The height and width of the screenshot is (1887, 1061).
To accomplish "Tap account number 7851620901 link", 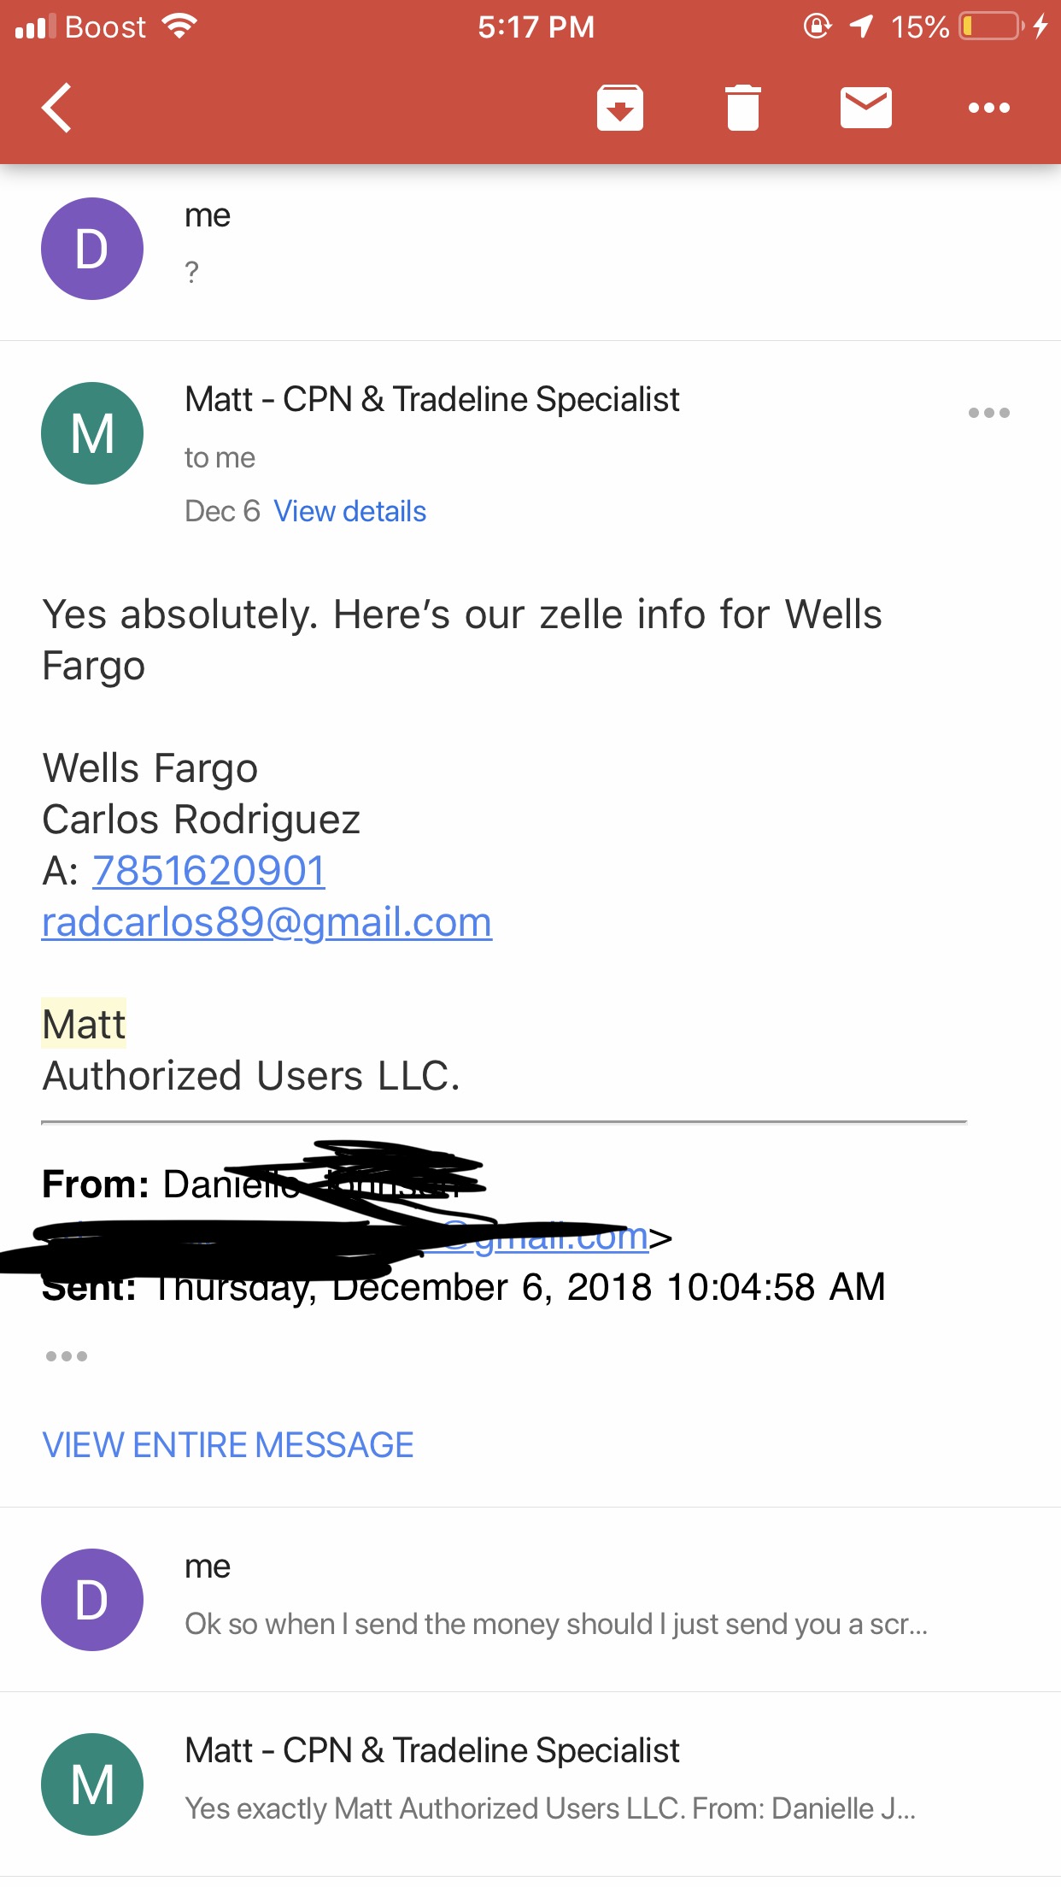I will pyautogui.click(x=208, y=871).
